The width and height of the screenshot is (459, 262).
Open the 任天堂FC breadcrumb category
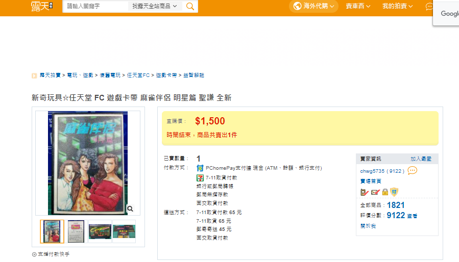tap(138, 75)
